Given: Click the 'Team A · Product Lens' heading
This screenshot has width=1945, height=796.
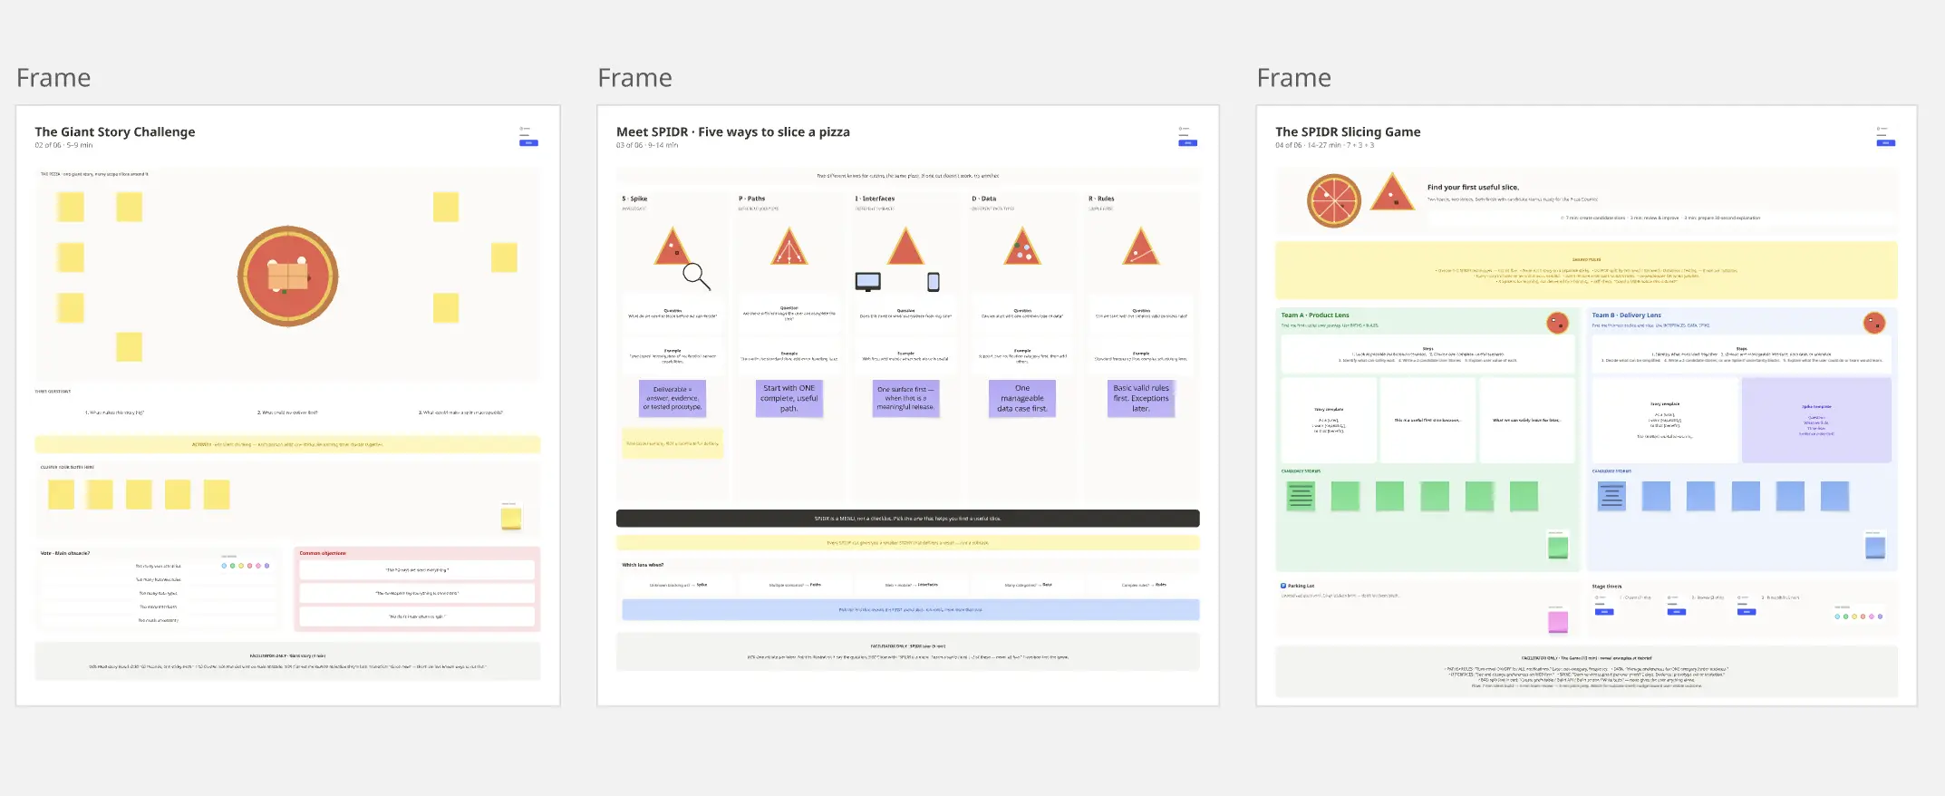Looking at the screenshot, I should pyautogui.click(x=1315, y=315).
